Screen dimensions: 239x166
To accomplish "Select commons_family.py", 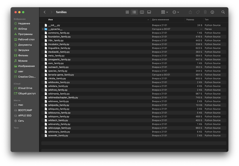I will click(134, 33).
